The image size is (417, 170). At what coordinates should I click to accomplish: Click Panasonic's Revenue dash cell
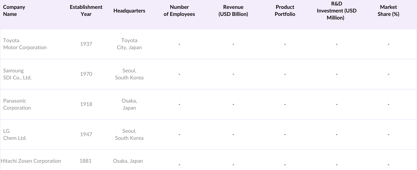[233, 104]
